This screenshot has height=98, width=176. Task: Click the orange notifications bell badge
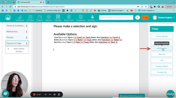(145, 18)
